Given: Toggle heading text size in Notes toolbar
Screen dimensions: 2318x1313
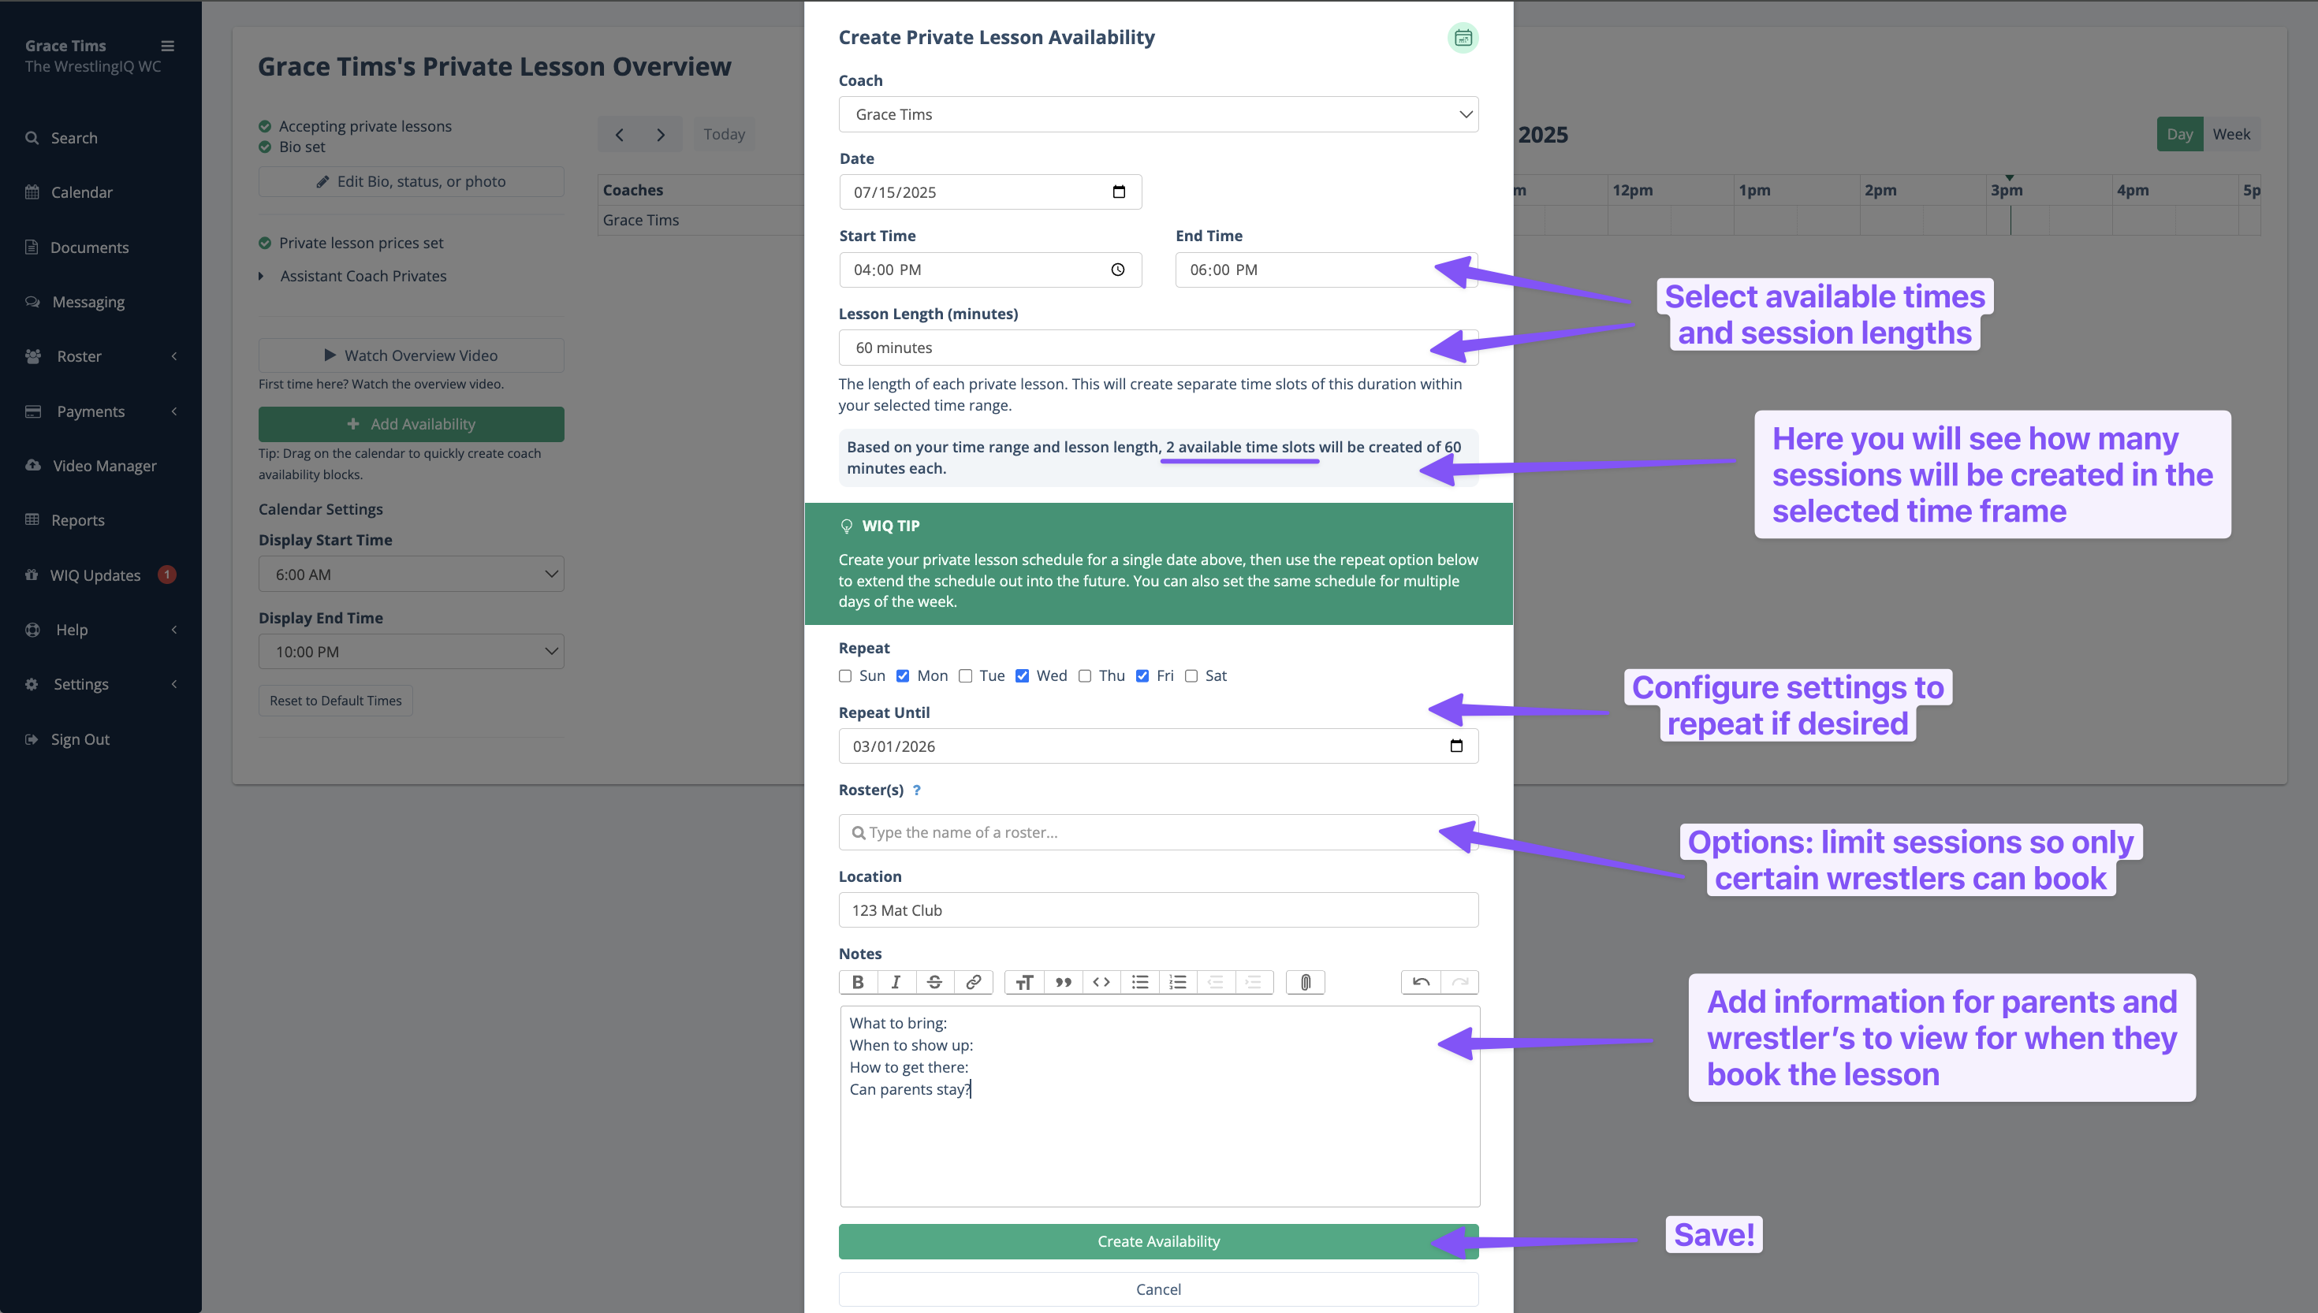Looking at the screenshot, I should pos(1023,982).
